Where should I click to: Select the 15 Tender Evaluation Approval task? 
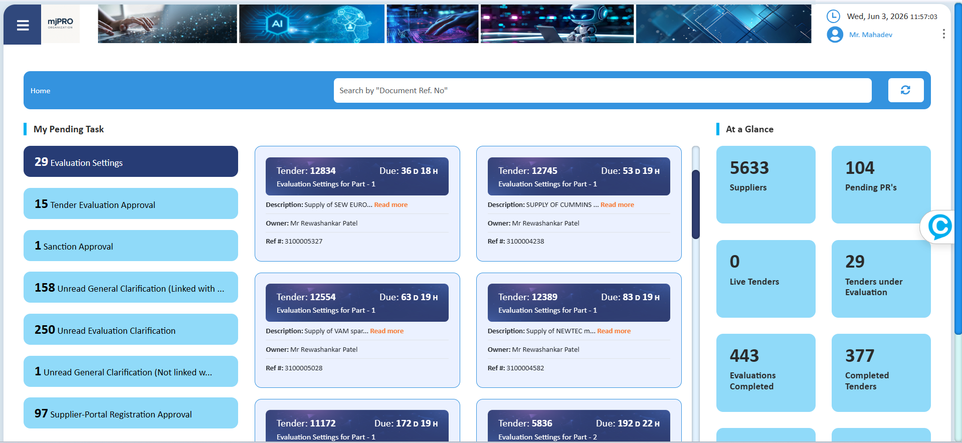[131, 203]
